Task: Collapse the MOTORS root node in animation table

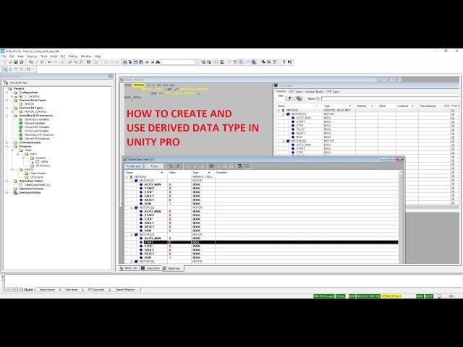Action: (127, 176)
